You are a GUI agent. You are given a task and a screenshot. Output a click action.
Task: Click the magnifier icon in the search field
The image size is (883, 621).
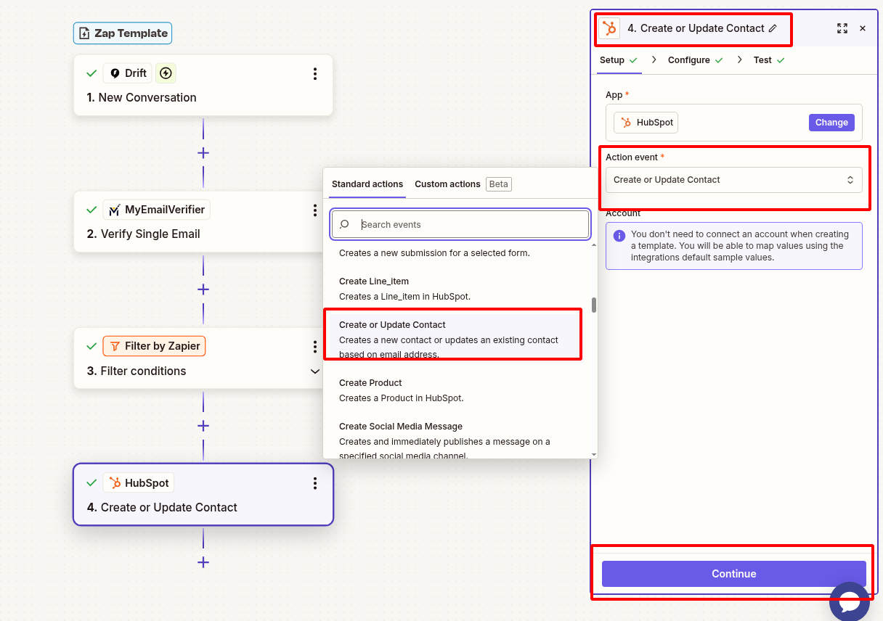pos(343,224)
